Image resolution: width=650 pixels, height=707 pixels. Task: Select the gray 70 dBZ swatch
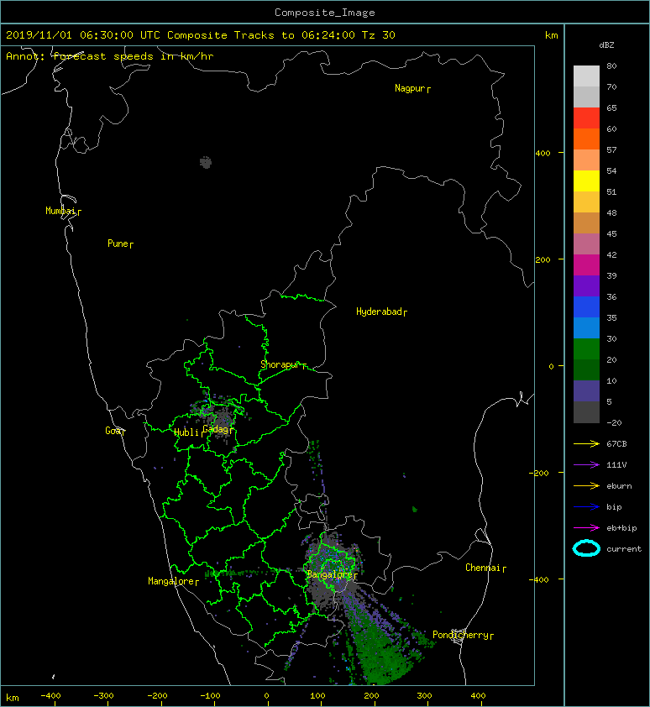pyautogui.click(x=586, y=97)
